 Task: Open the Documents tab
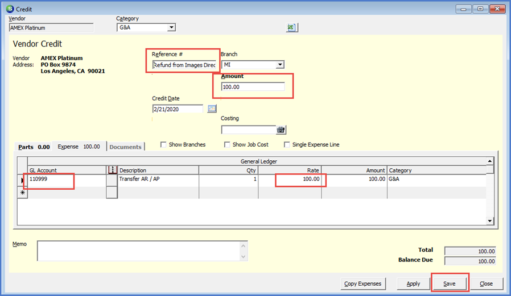tap(125, 147)
